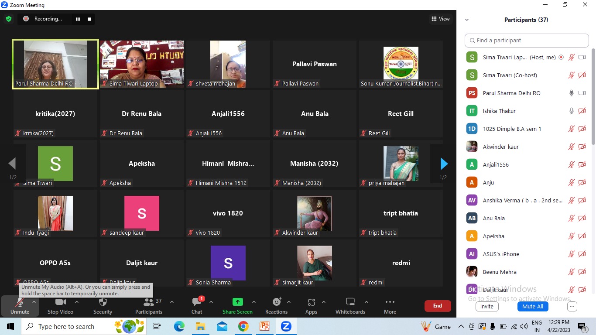596x335 pixels.
Task: Open Windows Start menu
Action: pyautogui.click(x=10, y=326)
